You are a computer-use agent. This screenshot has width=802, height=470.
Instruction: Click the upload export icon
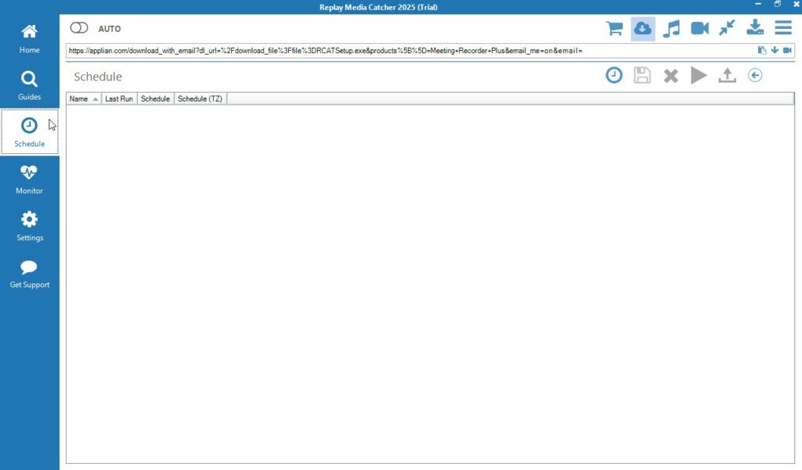[x=727, y=76]
